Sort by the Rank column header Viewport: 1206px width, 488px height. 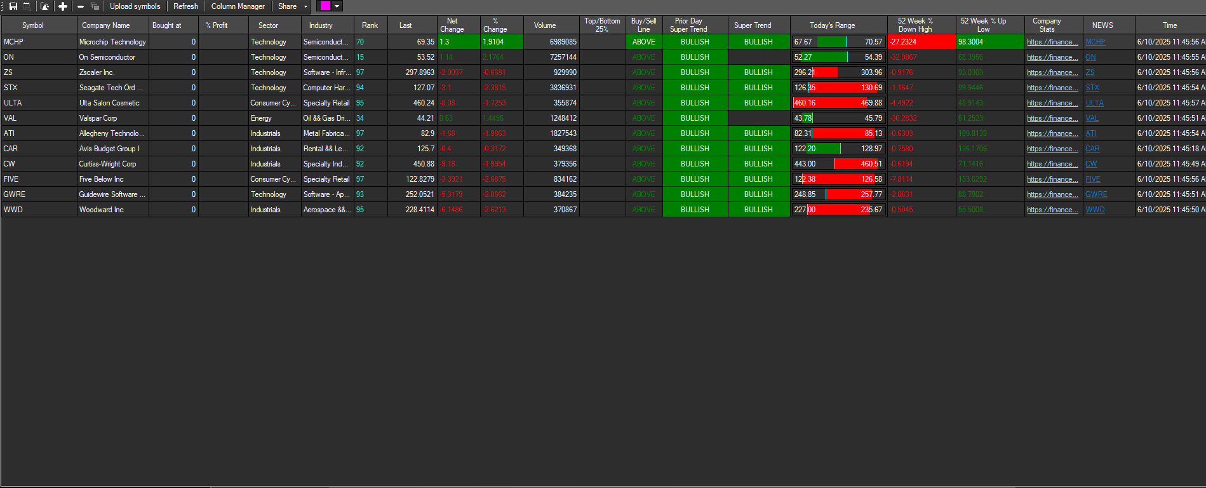(370, 25)
